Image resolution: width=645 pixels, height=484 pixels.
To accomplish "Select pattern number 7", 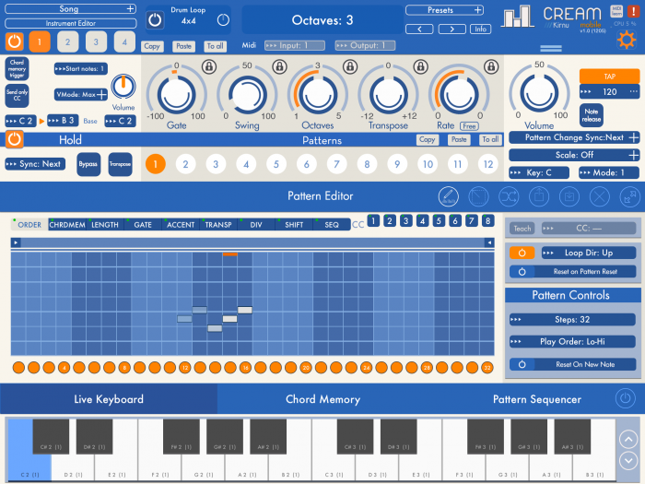I will coord(336,164).
